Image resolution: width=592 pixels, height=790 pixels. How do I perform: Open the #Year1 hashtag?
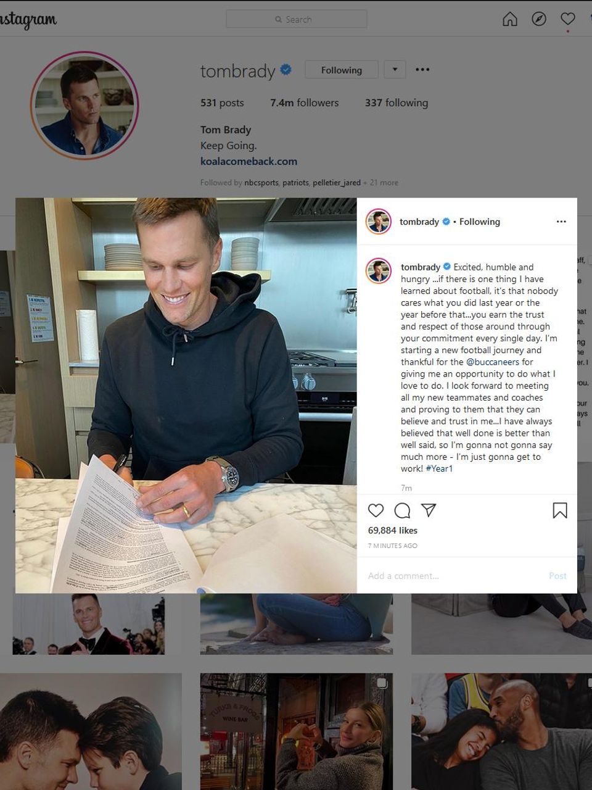439,468
